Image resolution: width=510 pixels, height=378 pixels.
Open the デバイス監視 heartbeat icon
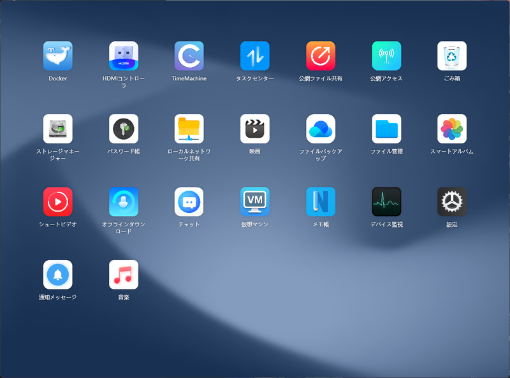386,201
